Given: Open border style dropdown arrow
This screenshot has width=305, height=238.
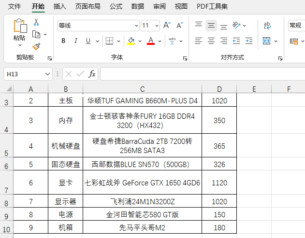Looking at the screenshot, I should click(118, 41).
